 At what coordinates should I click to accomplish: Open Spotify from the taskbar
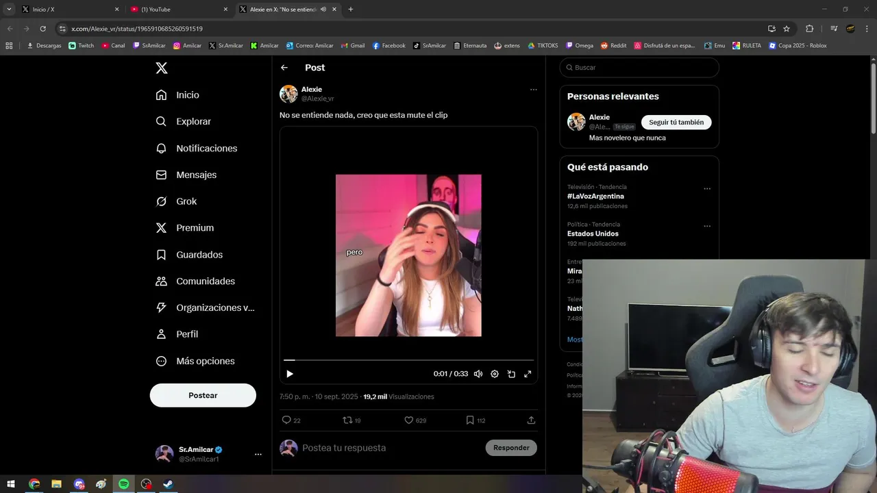click(123, 484)
